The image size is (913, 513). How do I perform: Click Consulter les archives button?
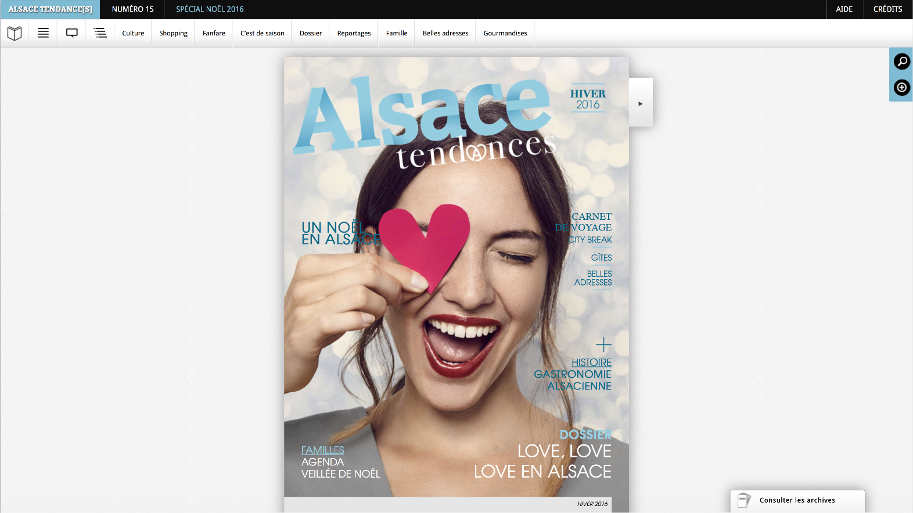797,501
